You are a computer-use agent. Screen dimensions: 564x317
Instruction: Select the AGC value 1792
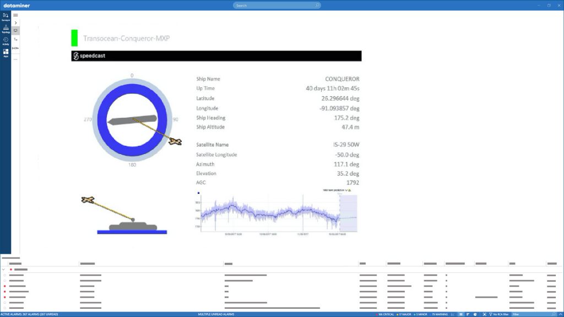[x=352, y=183]
